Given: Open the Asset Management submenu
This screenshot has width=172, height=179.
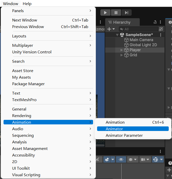Looking at the screenshot, I should click(x=48, y=149).
